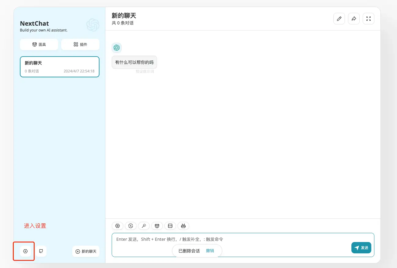Open the chat settings gear above input box
This screenshot has height=268, width=397.
(117, 226)
